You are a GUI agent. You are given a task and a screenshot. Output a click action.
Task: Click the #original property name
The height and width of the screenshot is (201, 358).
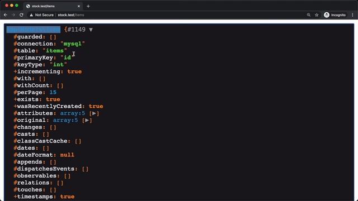pos(30,120)
